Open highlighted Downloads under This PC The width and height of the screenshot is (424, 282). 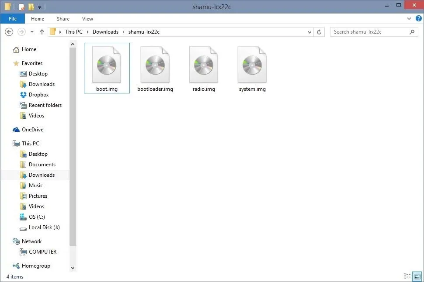pos(35,175)
